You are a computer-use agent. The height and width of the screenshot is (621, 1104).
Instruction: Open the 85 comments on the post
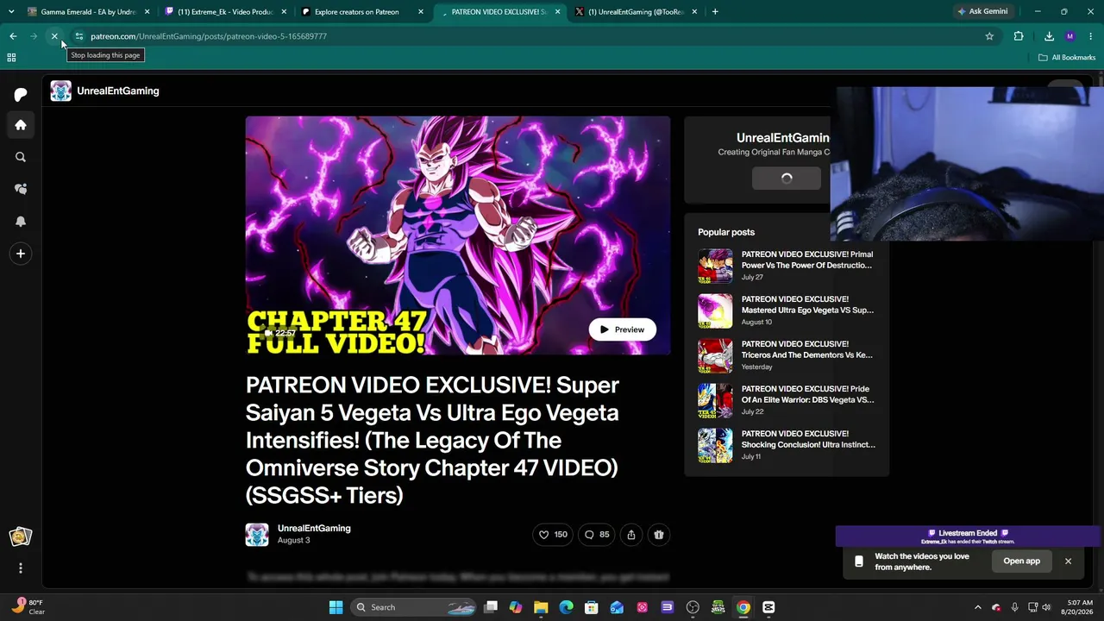pos(597,535)
